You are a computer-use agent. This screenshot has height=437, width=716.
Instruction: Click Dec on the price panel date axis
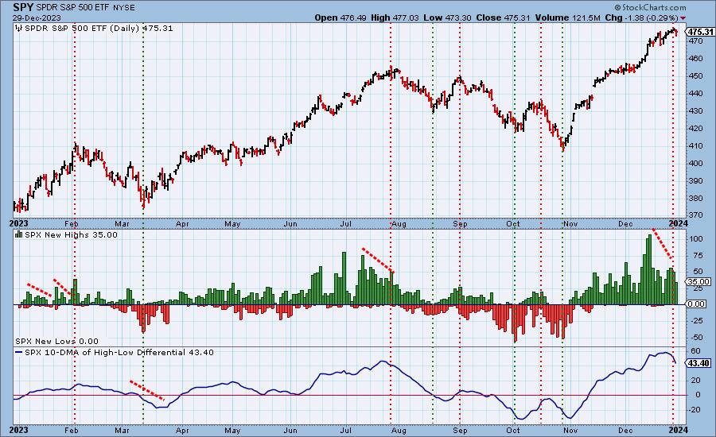[625, 224]
